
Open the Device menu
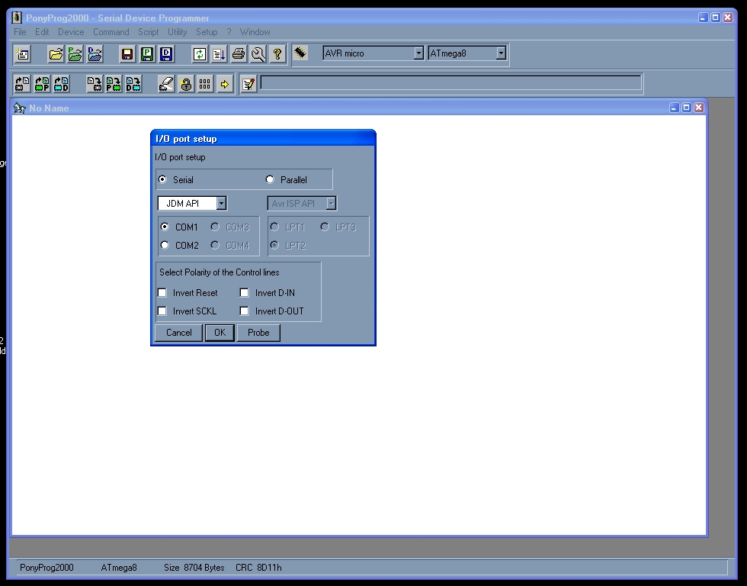point(71,32)
